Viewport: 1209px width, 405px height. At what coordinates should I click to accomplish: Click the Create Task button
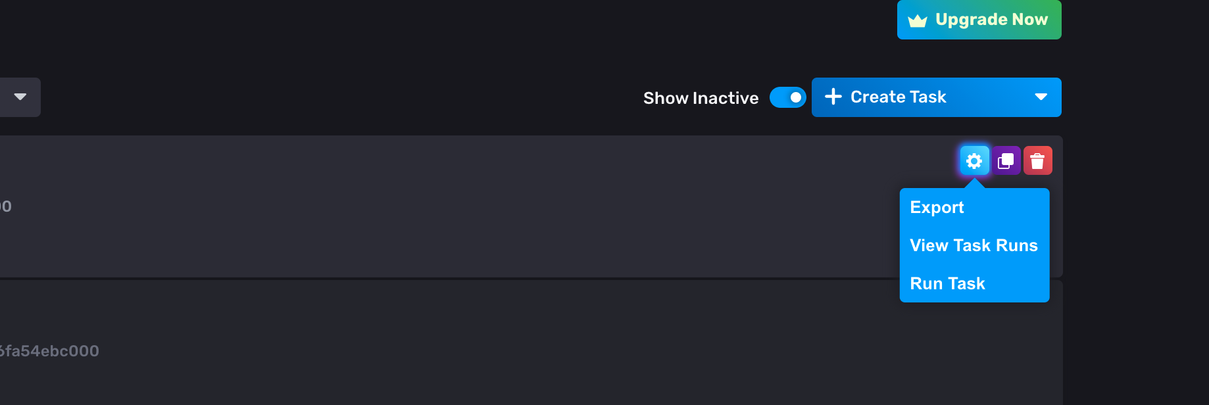pos(898,97)
